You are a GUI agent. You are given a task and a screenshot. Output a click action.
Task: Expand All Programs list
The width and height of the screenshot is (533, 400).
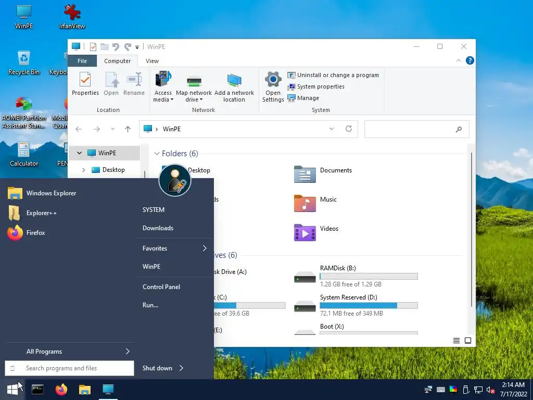(x=70, y=352)
